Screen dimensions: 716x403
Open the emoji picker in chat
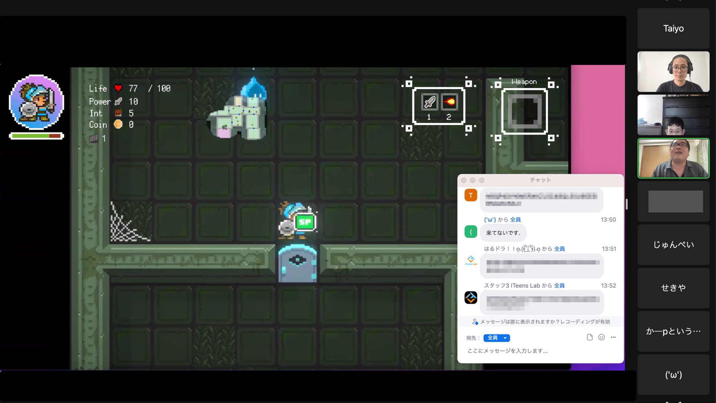[x=601, y=337]
